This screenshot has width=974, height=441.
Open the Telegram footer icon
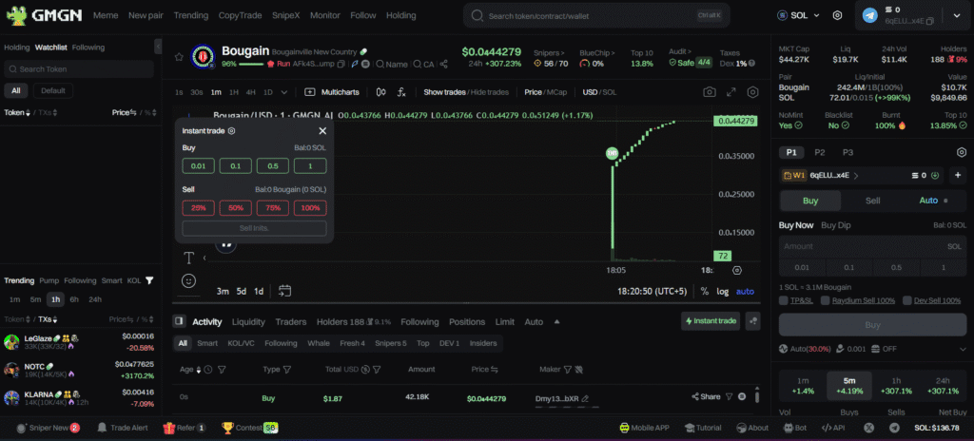[894, 428]
